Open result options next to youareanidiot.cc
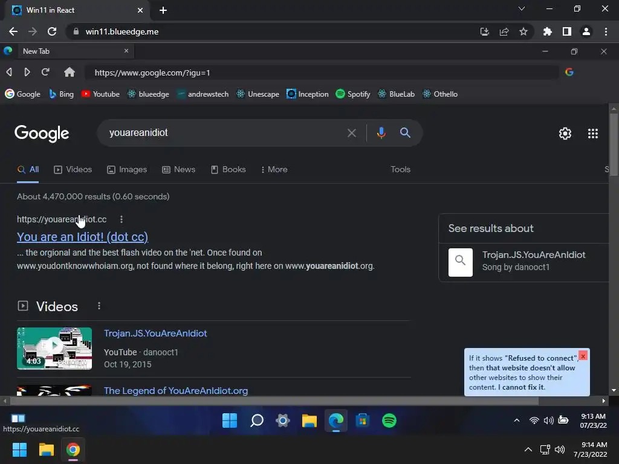Screen dimensions: 619x464 (x=121, y=219)
